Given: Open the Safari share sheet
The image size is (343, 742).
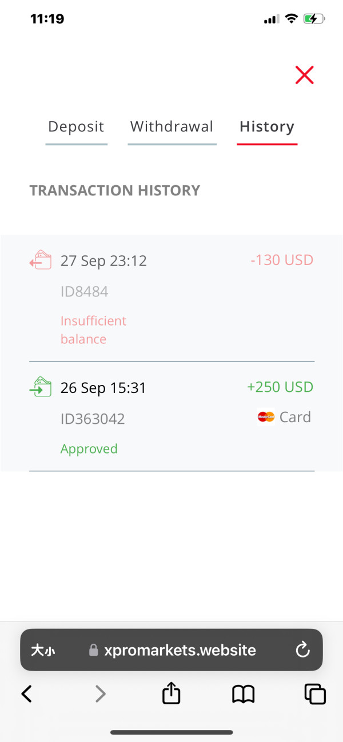Looking at the screenshot, I should pyautogui.click(x=171, y=694).
